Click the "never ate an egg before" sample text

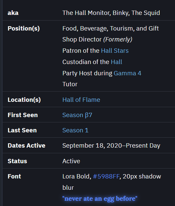(100, 198)
